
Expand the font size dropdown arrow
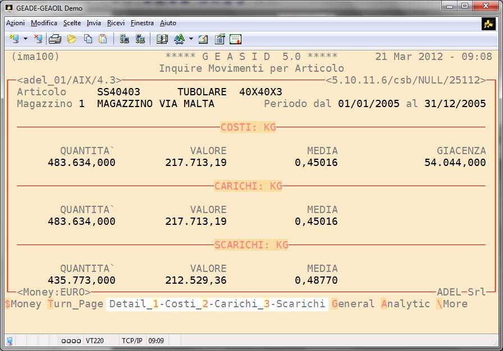point(191,39)
